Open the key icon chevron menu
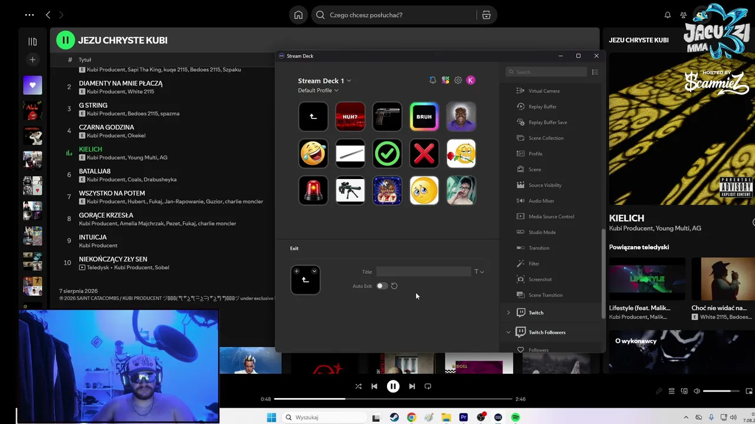Screen dimensions: 755x424 [x=314, y=271]
